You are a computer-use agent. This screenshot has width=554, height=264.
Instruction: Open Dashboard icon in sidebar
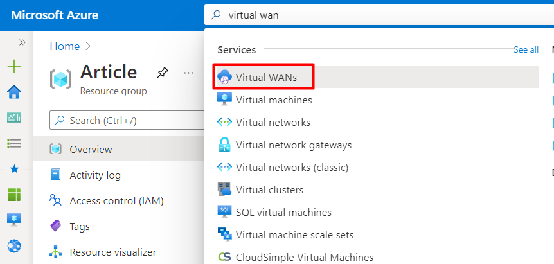(14, 118)
